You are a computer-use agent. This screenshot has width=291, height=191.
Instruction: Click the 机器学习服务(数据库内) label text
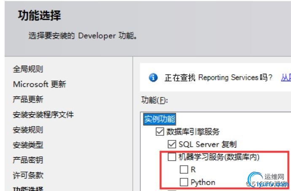click(x=219, y=157)
